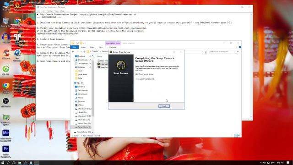Select Music under This PC
This screenshot has height=165, width=293.
(81, 98)
